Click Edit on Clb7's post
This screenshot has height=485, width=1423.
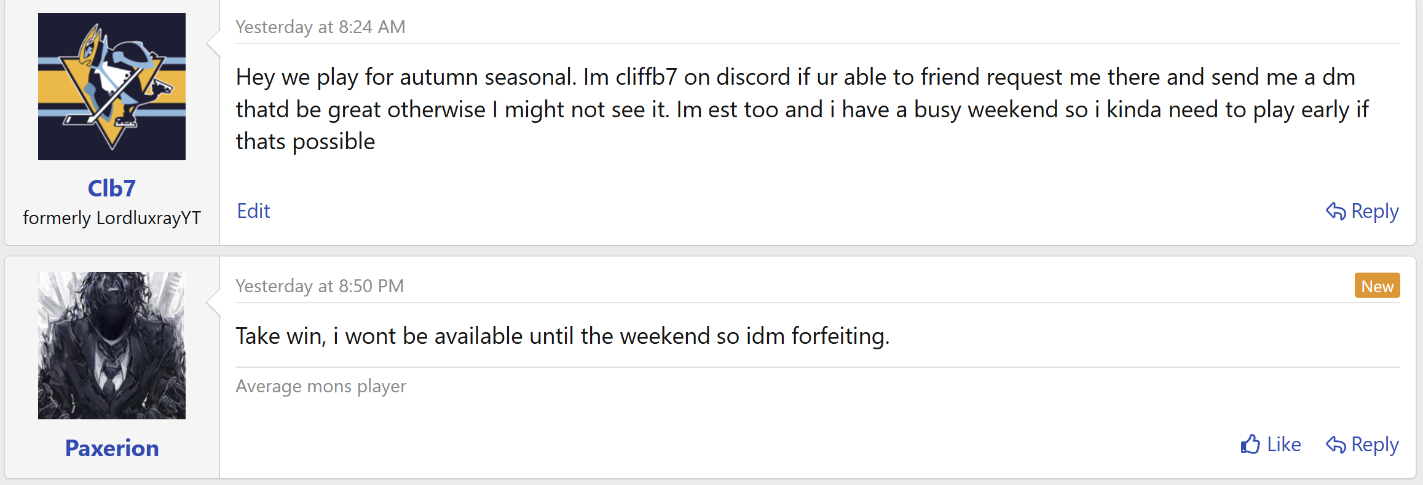point(253,211)
